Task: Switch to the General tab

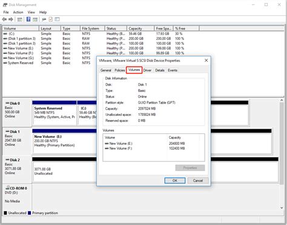Action: click(x=106, y=70)
